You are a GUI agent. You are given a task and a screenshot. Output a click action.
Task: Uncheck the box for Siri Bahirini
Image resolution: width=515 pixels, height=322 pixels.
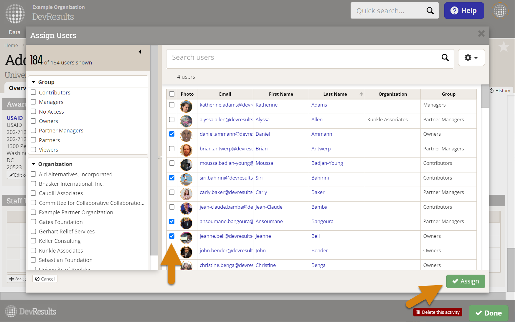[x=172, y=178]
